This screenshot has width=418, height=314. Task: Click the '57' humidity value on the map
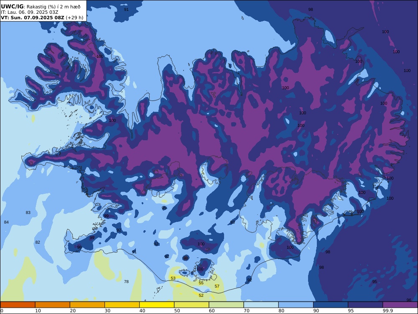pos(217,286)
